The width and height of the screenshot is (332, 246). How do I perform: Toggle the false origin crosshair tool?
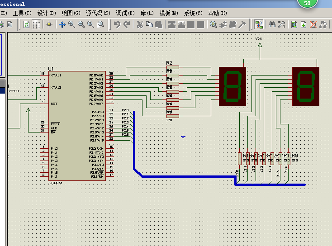pyautogui.click(x=49, y=24)
